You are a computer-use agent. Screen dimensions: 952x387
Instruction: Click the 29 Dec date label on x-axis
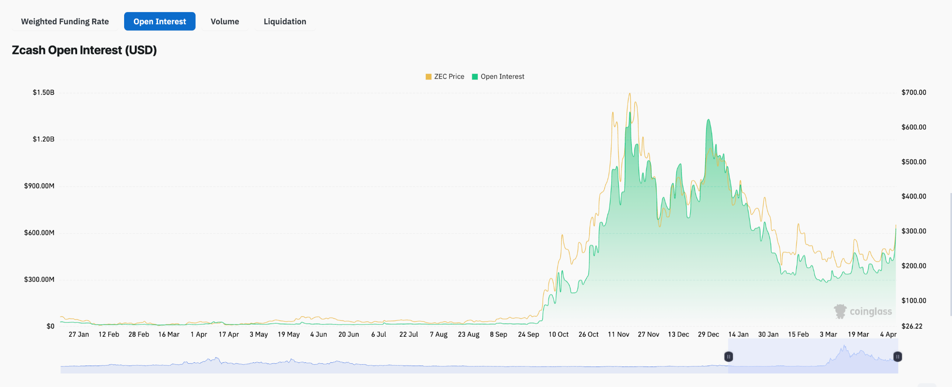click(x=708, y=334)
